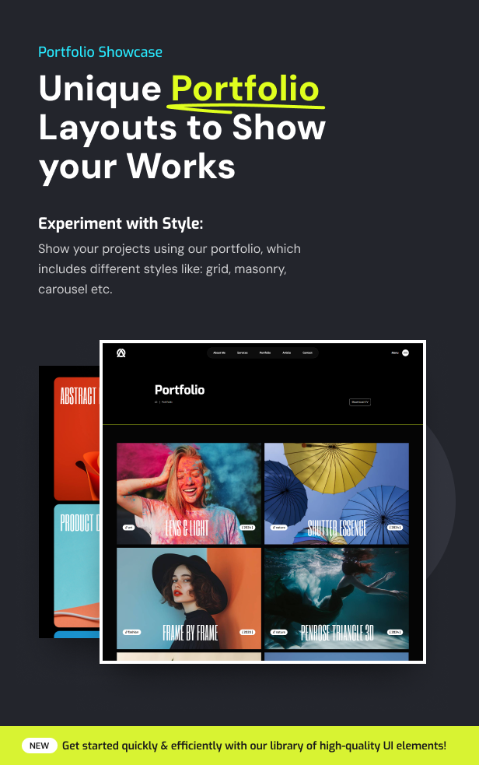Click the art tag on Lens & Light

pos(128,528)
